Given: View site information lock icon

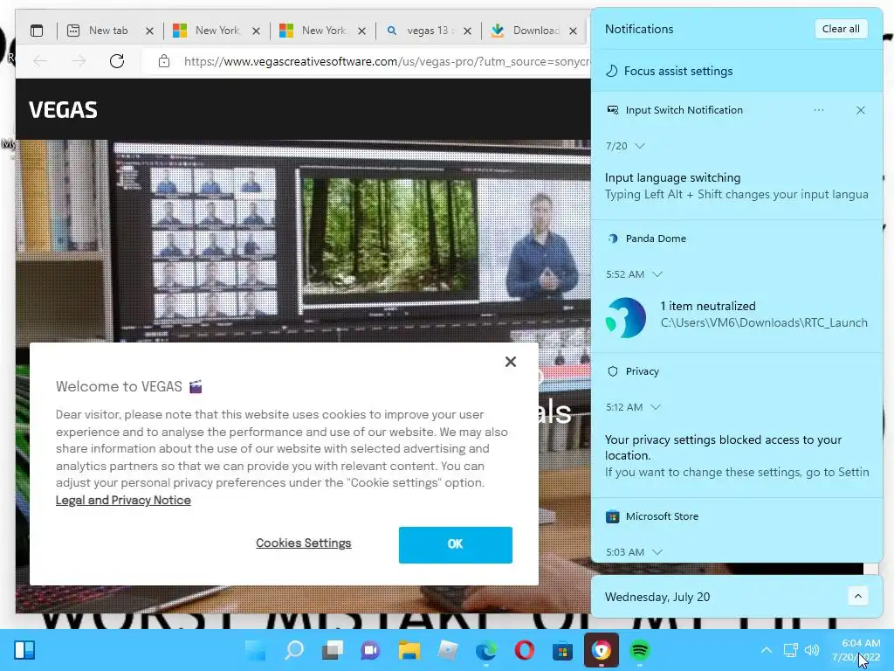Looking at the screenshot, I should [x=164, y=61].
